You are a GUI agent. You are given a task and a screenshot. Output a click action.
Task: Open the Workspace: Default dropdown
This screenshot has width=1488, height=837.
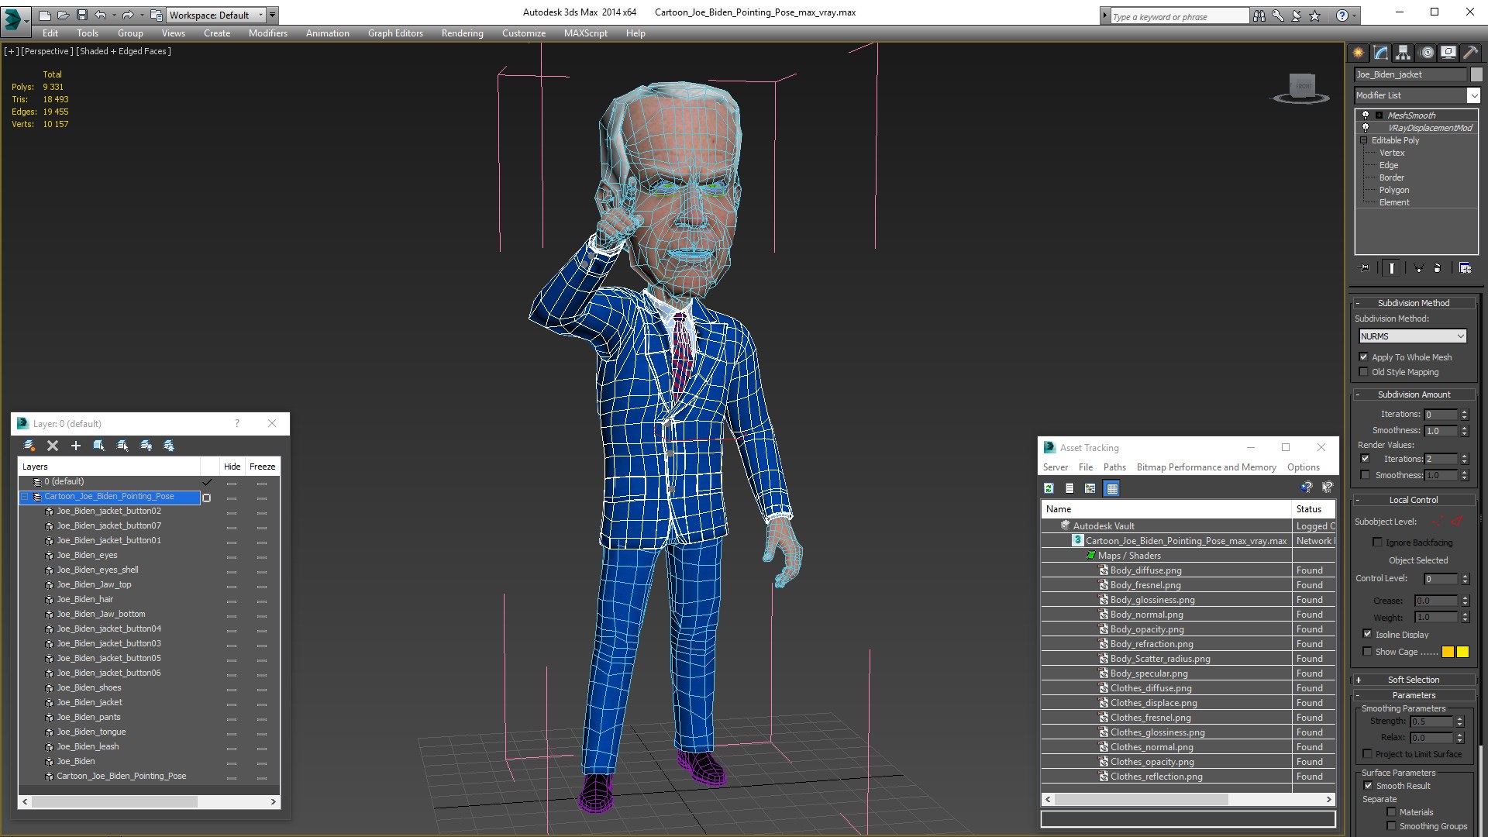[x=216, y=15]
